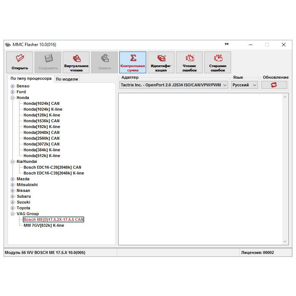The image size is (296, 296).
Task: Expand the Mitsubishi tree node
Action: click(x=13, y=185)
